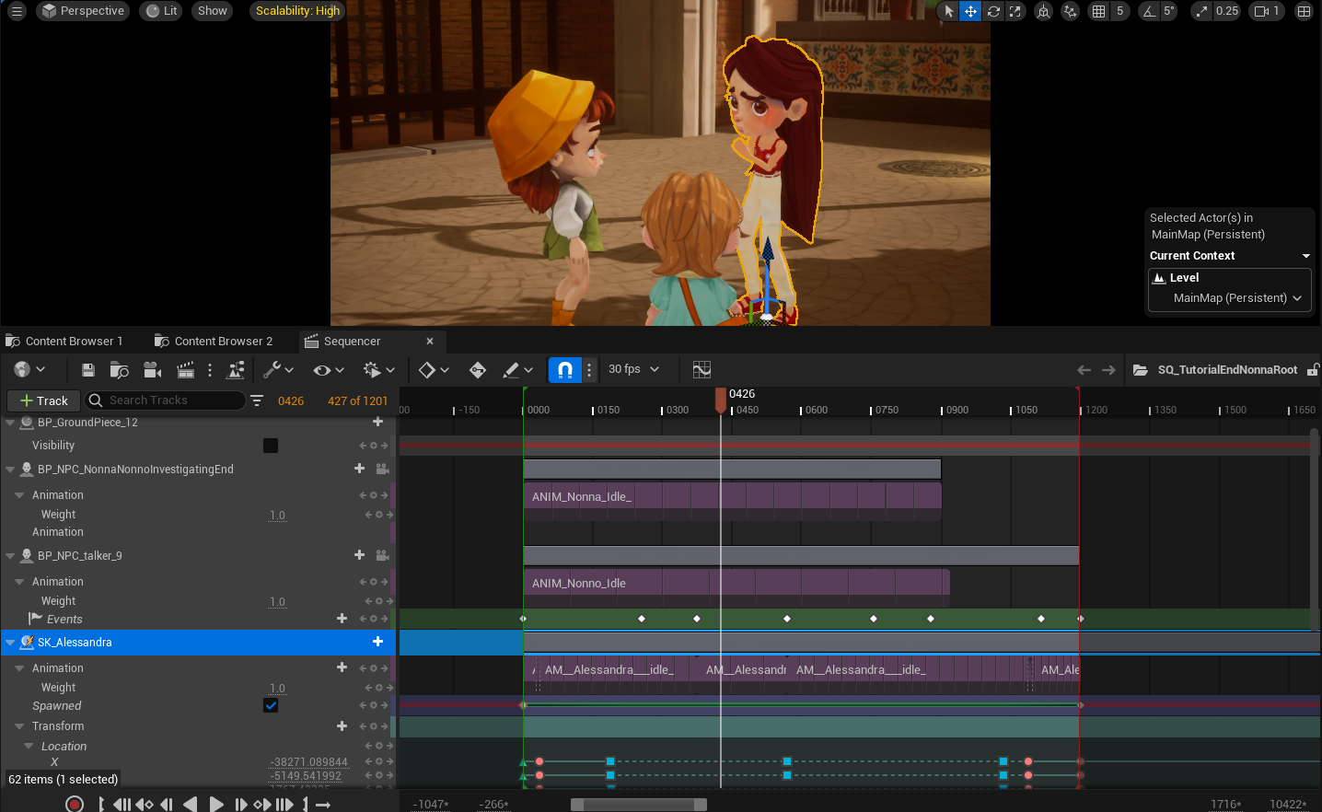
Task: Collapse the SK_Alessandra track
Action: [11, 643]
